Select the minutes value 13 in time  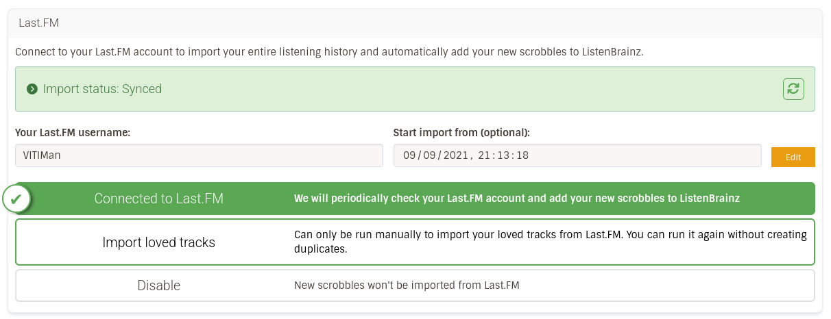tap(503, 155)
